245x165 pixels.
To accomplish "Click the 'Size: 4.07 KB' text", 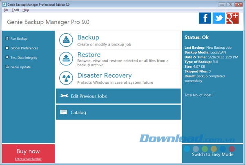I will point(195,67).
